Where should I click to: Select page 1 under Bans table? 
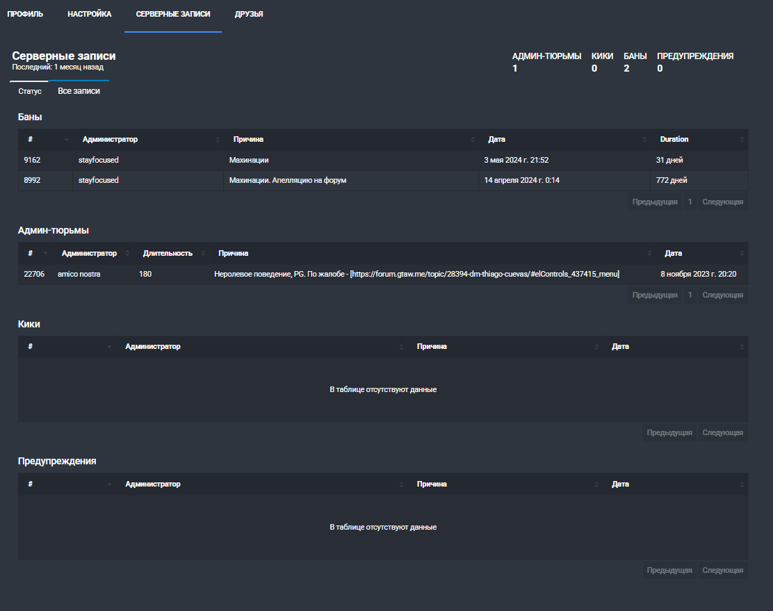pyautogui.click(x=690, y=202)
